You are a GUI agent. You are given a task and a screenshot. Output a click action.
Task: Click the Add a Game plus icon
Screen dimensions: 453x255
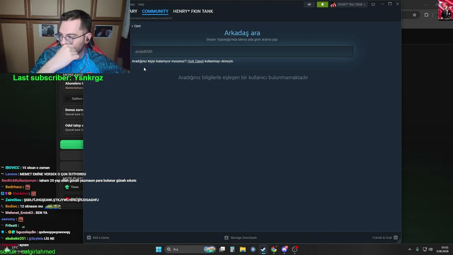pyautogui.click(x=89, y=238)
